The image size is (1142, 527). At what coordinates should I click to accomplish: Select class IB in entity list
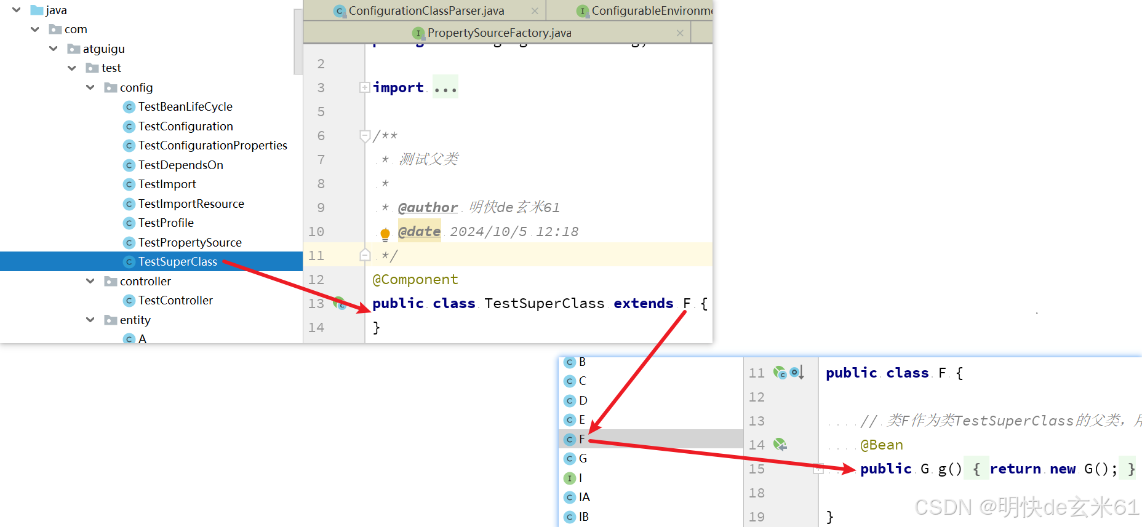pyautogui.click(x=584, y=517)
